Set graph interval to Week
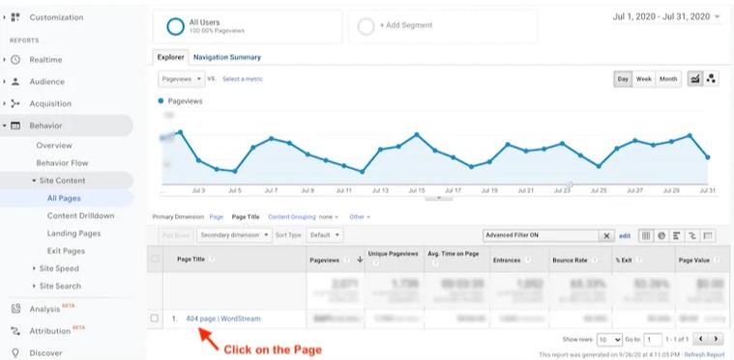Image resolution: width=734 pixels, height=360 pixels. click(x=644, y=79)
